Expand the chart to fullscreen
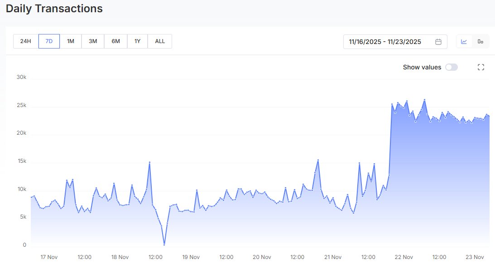 pyautogui.click(x=481, y=67)
